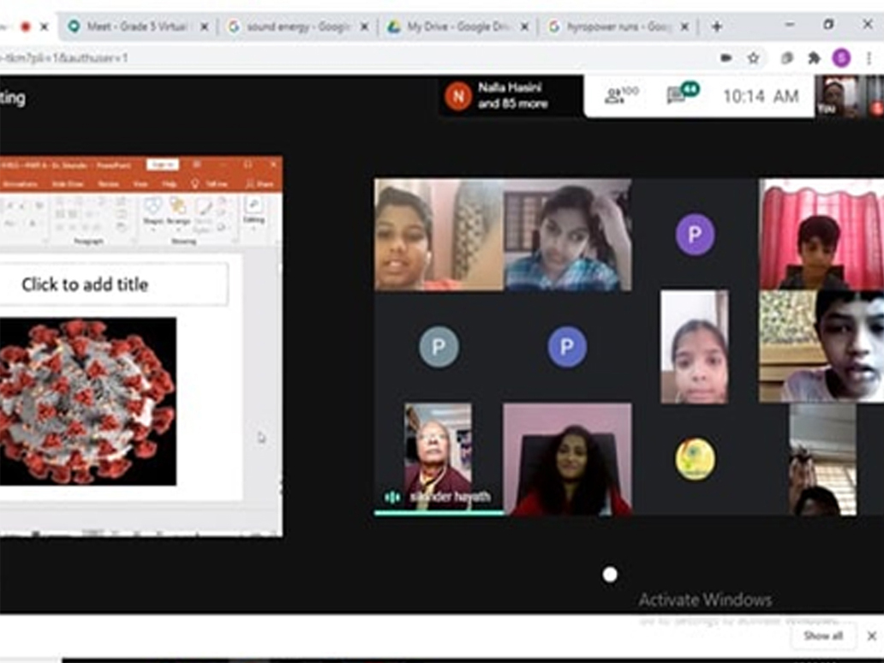Open Chrome extensions puzzle icon

click(x=814, y=58)
